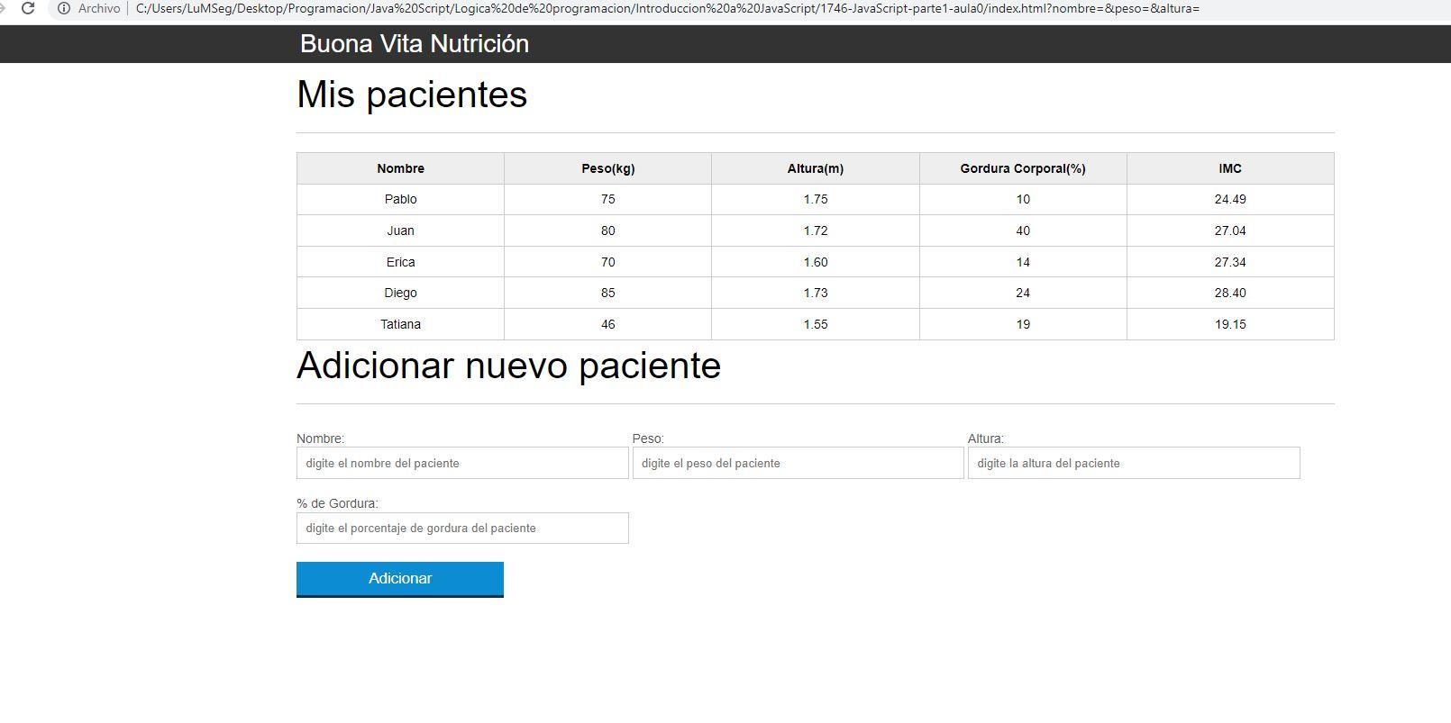Click the Nombre: form label
The width and height of the screenshot is (1451, 723).
click(320, 438)
